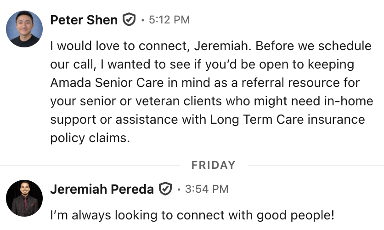Open Peter Shen's profile photo
Screen dimensions: 384x230
[x=24, y=29]
